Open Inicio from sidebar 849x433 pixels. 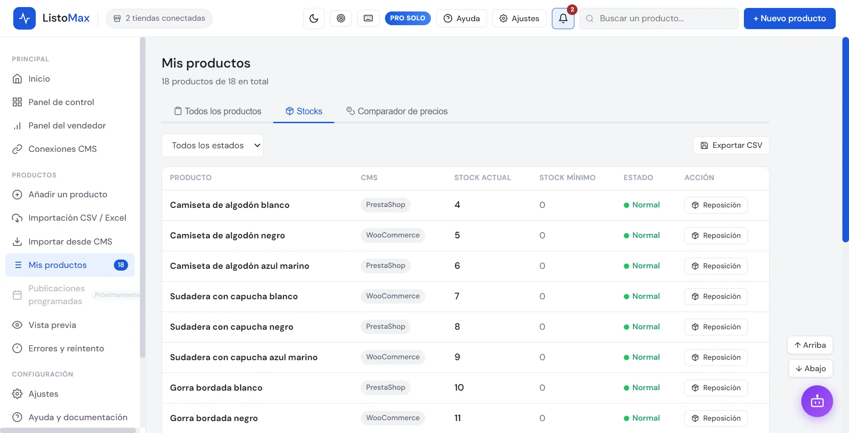[70, 79]
